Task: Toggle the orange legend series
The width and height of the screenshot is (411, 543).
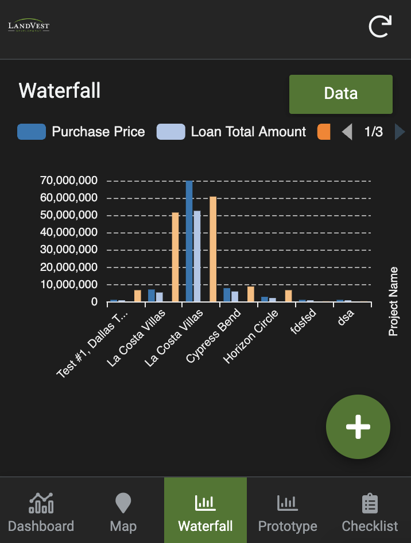Action: click(x=324, y=132)
